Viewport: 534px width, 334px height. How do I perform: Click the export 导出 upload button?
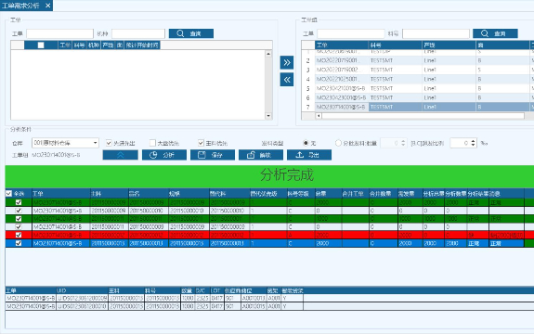(x=309, y=155)
